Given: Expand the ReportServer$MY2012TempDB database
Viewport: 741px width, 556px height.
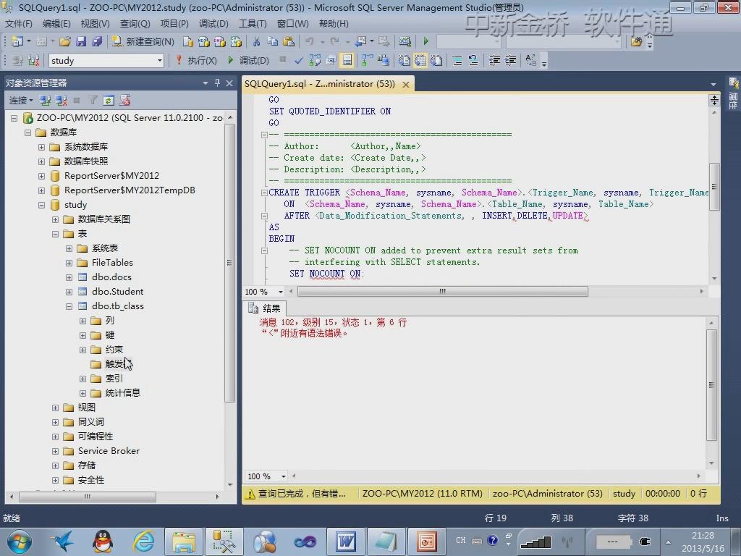Looking at the screenshot, I should tap(41, 190).
